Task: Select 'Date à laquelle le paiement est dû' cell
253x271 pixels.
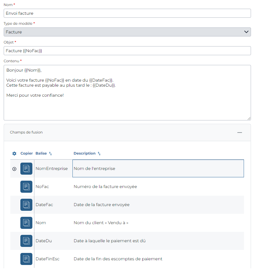Action: point(158,241)
